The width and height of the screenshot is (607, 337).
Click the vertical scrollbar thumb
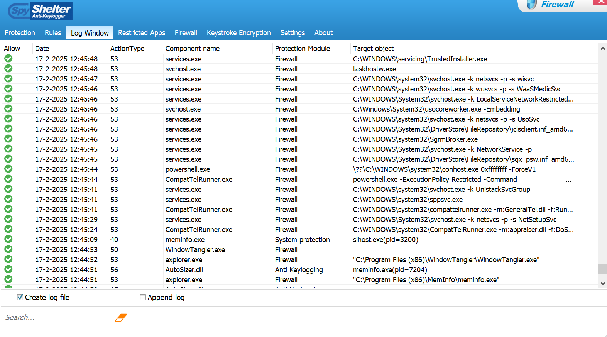point(602,269)
